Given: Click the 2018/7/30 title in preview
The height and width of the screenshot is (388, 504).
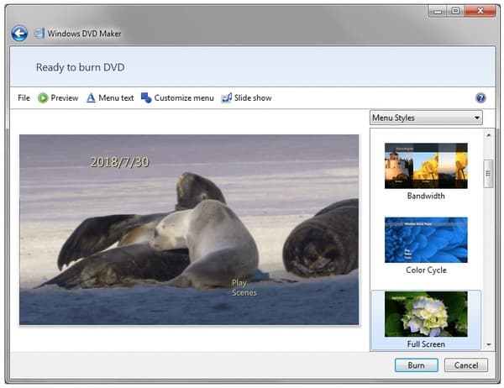Looking at the screenshot, I should [119, 162].
